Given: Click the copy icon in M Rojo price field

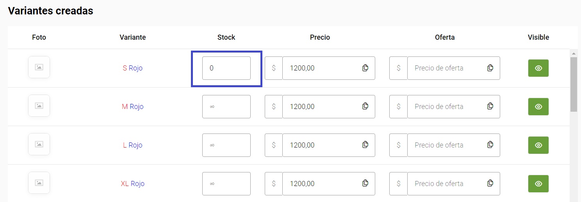Looking at the screenshot, I should pyautogui.click(x=365, y=106).
